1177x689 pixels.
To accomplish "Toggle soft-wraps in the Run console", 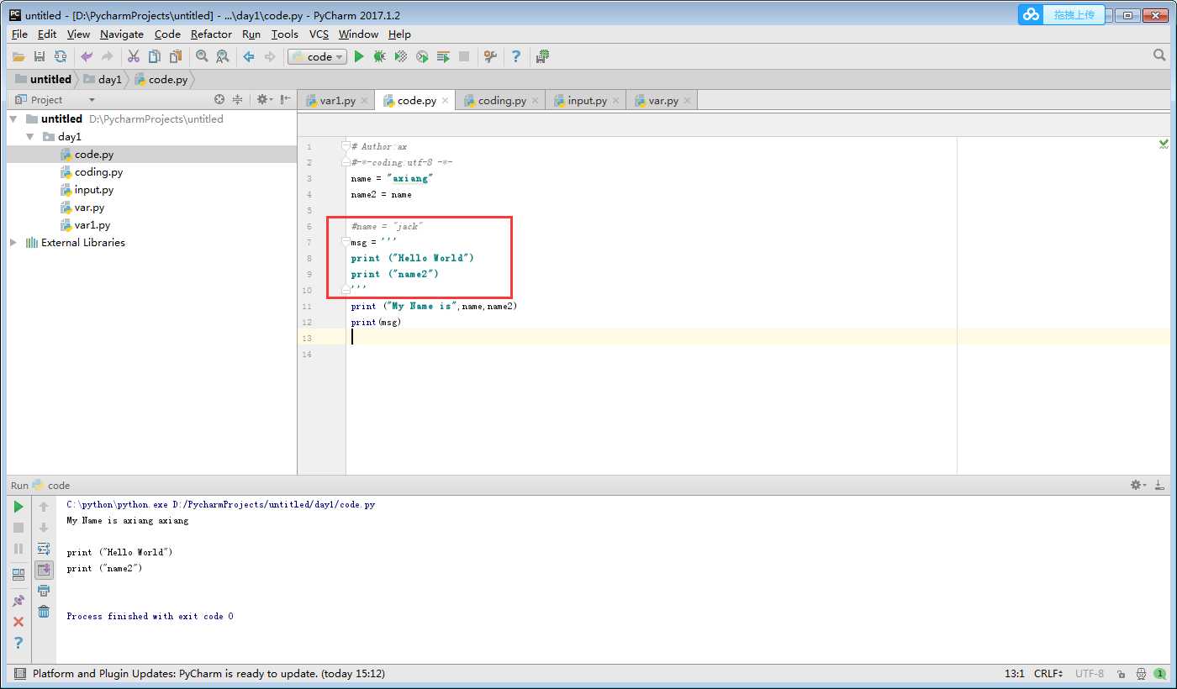I will 44,549.
